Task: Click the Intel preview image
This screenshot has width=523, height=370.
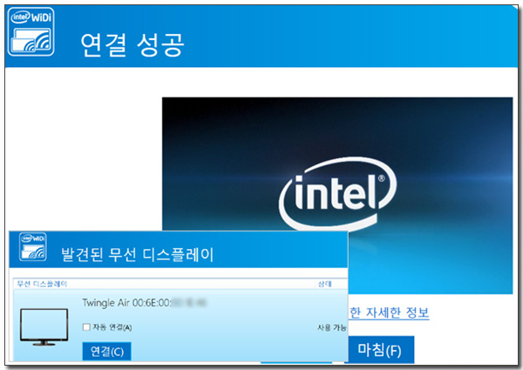Action: pyautogui.click(x=337, y=196)
